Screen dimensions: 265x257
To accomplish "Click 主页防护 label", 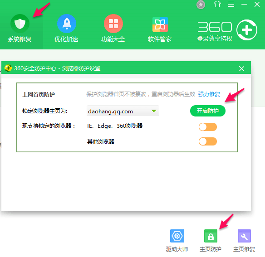I will (x=211, y=249).
